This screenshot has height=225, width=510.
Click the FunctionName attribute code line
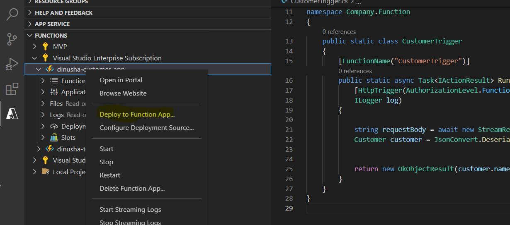pos(404,61)
